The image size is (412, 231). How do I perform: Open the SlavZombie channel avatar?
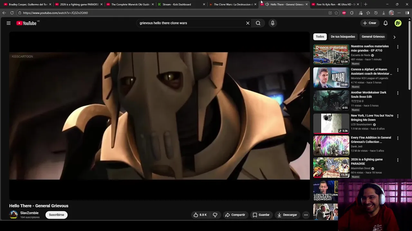click(x=14, y=215)
